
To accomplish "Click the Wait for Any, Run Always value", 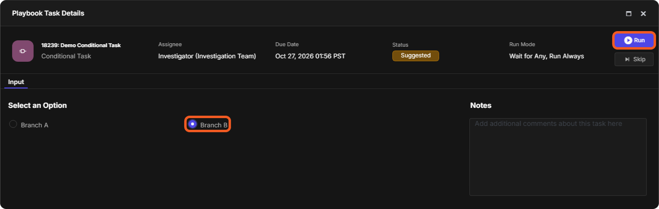I will (546, 56).
